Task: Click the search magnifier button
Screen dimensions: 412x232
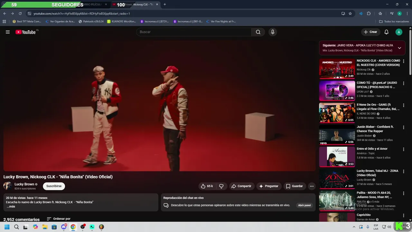Action: click(258, 32)
